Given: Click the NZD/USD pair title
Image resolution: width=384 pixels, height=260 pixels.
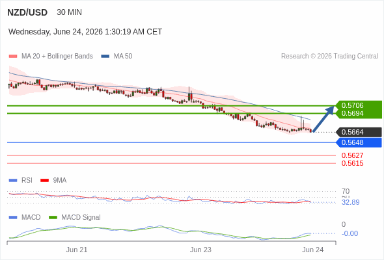Looking at the screenshot, I should coord(27,12).
